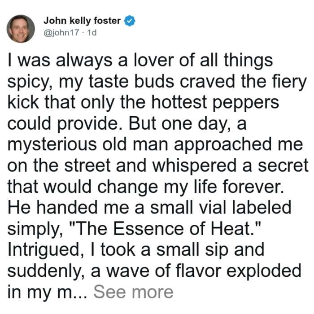The image size is (314, 314).
Task: Click the phrase "mysterious old man"
Action: pos(88,144)
